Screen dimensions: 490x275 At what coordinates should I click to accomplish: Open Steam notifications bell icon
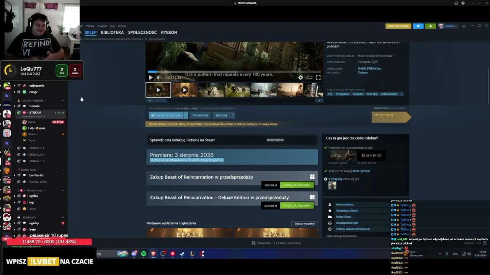coord(430,26)
